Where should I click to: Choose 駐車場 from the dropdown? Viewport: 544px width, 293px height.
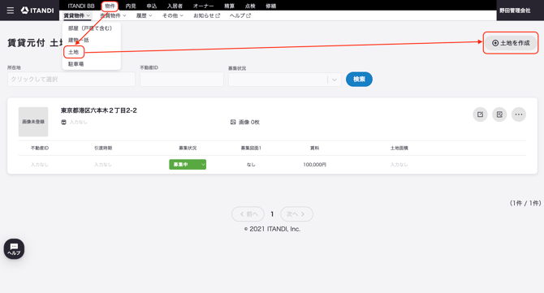[76, 64]
